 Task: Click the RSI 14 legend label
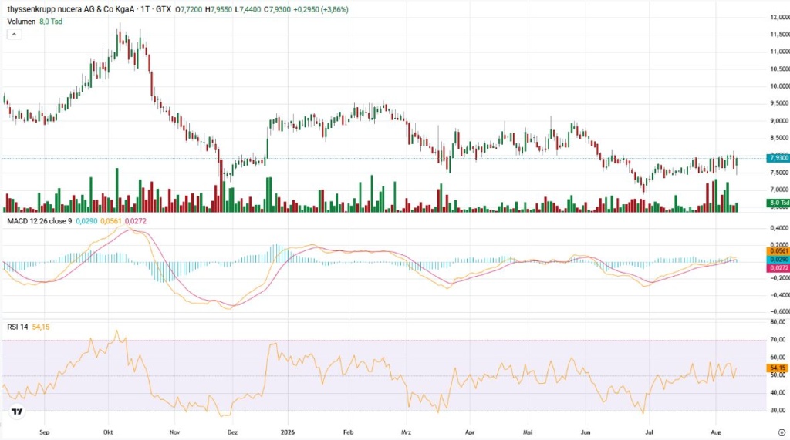pos(18,327)
